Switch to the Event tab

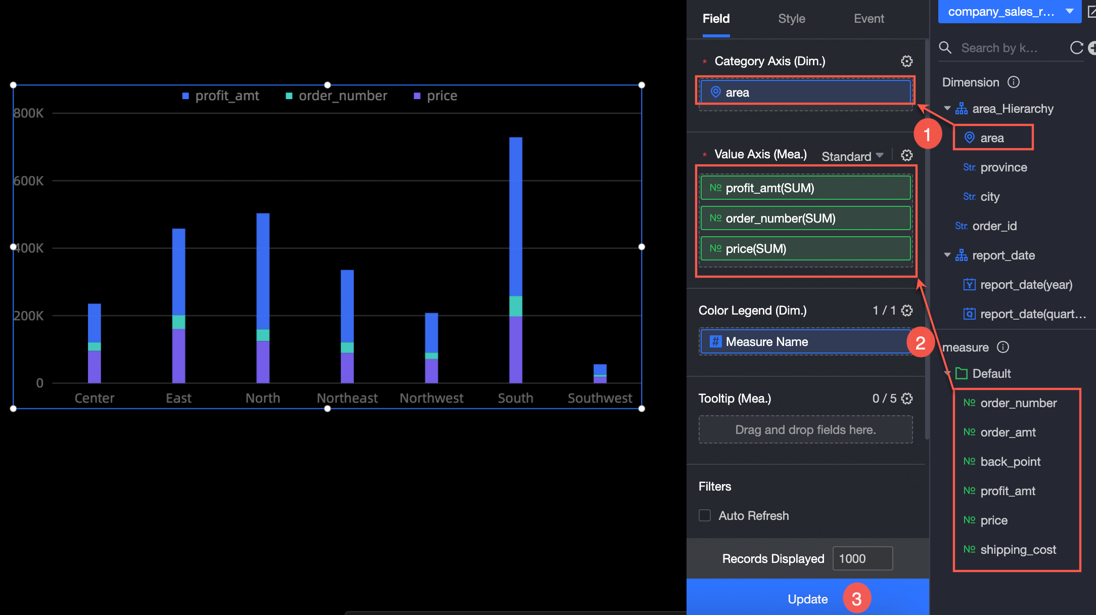coord(869,19)
